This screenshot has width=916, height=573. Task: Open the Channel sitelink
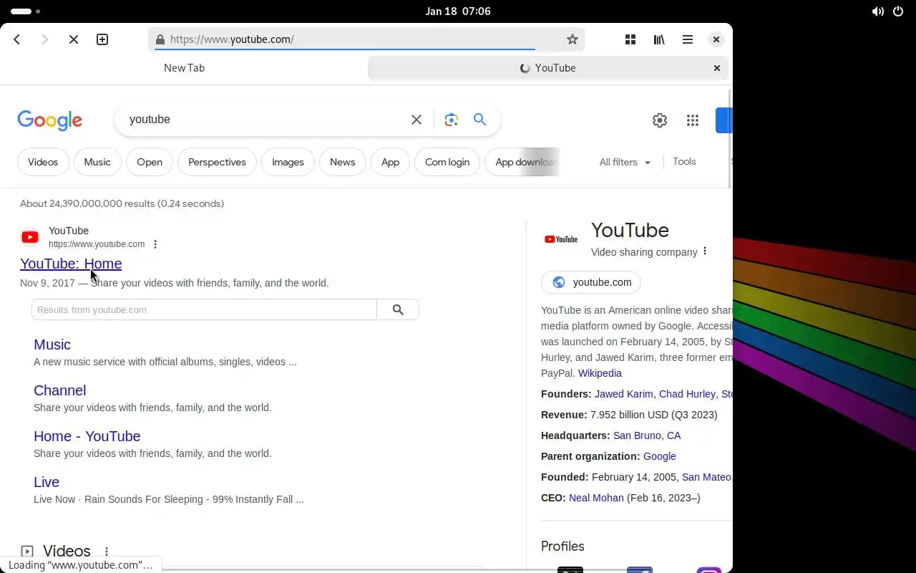[x=59, y=390]
